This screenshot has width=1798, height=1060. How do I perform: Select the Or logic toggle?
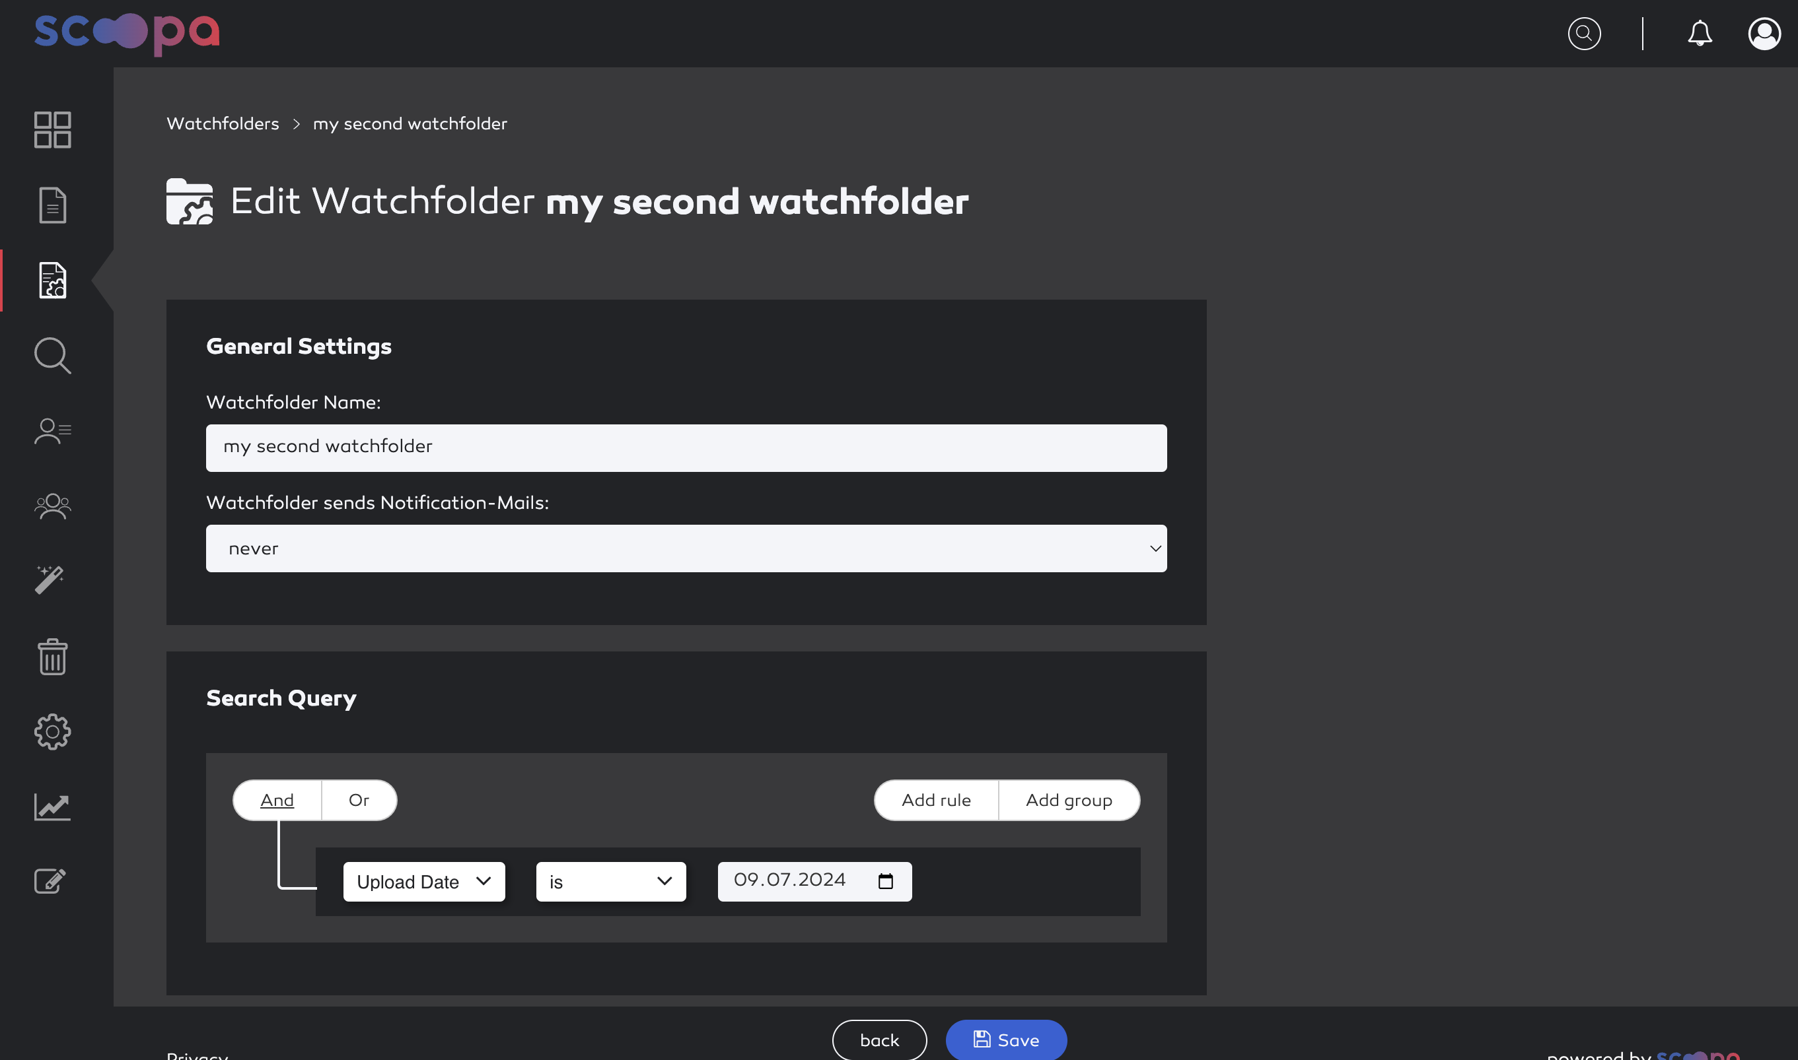coord(359,799)
